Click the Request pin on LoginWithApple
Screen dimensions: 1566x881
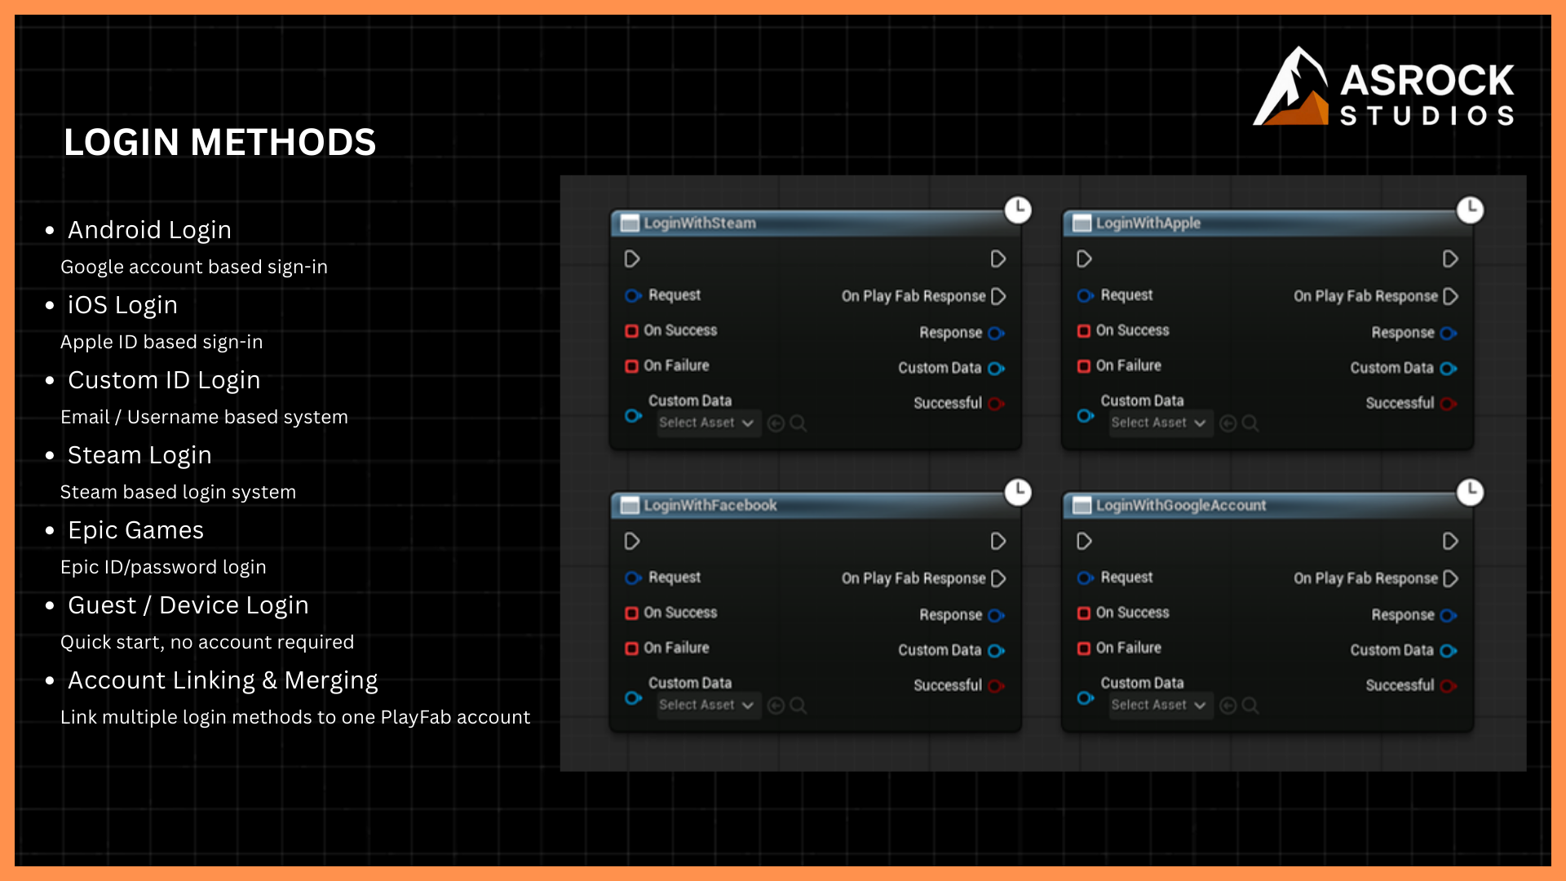pyautogui.click(x=1086, y=295)
